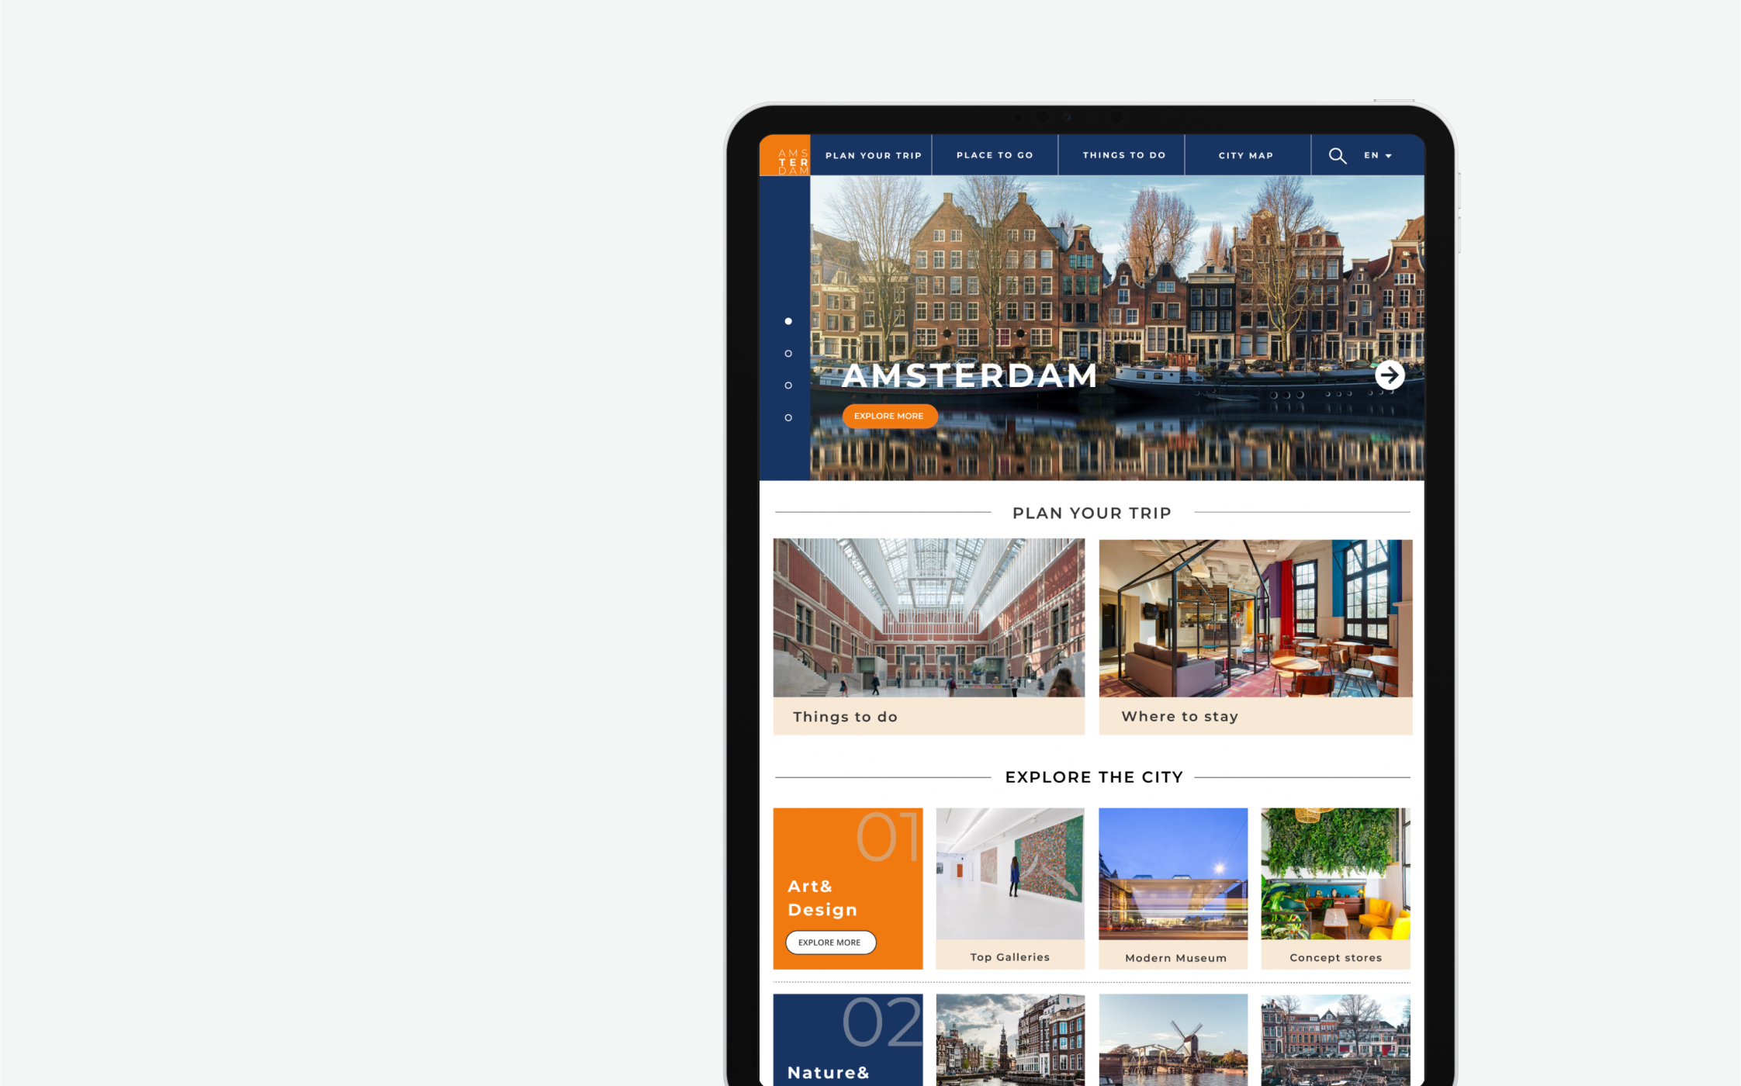
Task: Click the Amsterdam orange logo
Action: (x=784, y=156)
